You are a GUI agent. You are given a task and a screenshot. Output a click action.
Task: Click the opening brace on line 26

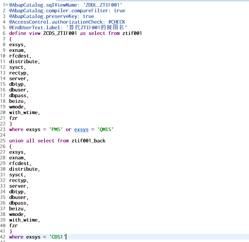10,146
